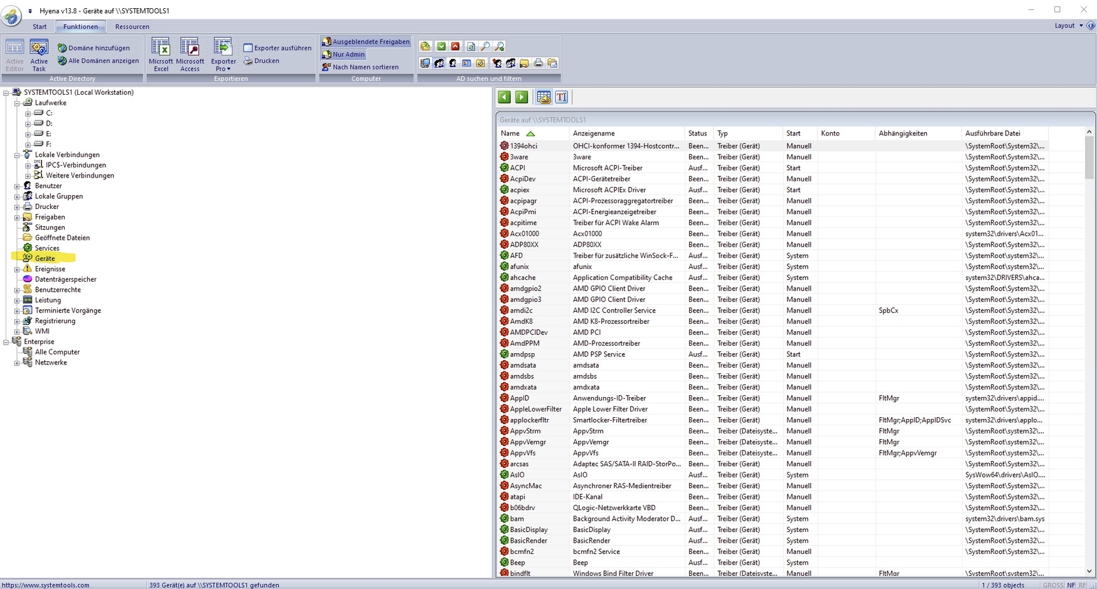Switch to the Start ribbon tab
This screenshot has width=1097, height=589.
click(40, 26)
